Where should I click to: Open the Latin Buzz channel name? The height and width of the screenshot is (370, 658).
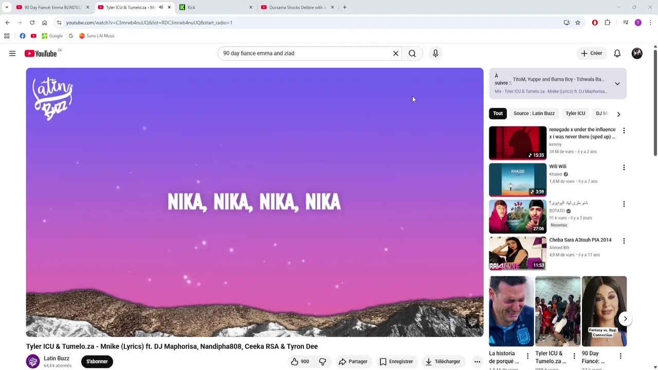(57, 358)
